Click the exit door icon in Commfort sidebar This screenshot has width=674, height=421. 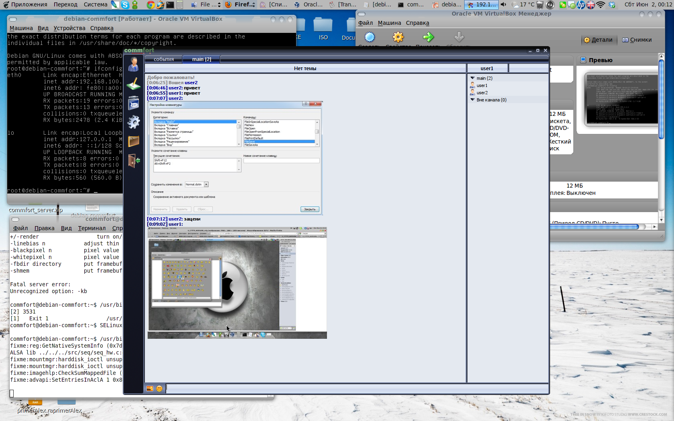click(134, 161)
